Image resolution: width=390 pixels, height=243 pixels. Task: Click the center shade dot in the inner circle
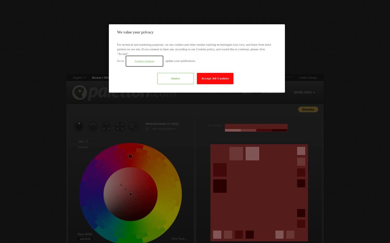pos(131,194)
